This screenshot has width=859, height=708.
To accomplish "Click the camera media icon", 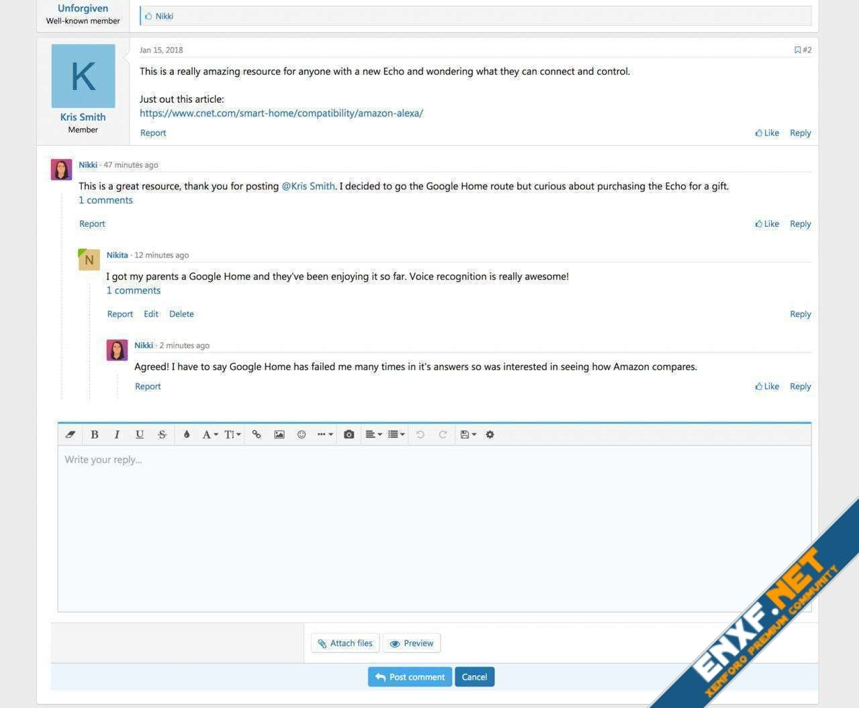I will click(349, 434).
